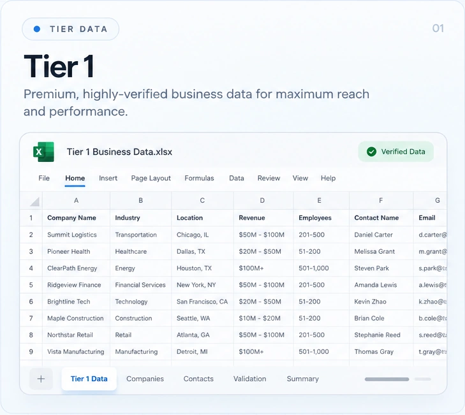
Task: Click the Daniel Carter contact cell
Action: [381, 235]
